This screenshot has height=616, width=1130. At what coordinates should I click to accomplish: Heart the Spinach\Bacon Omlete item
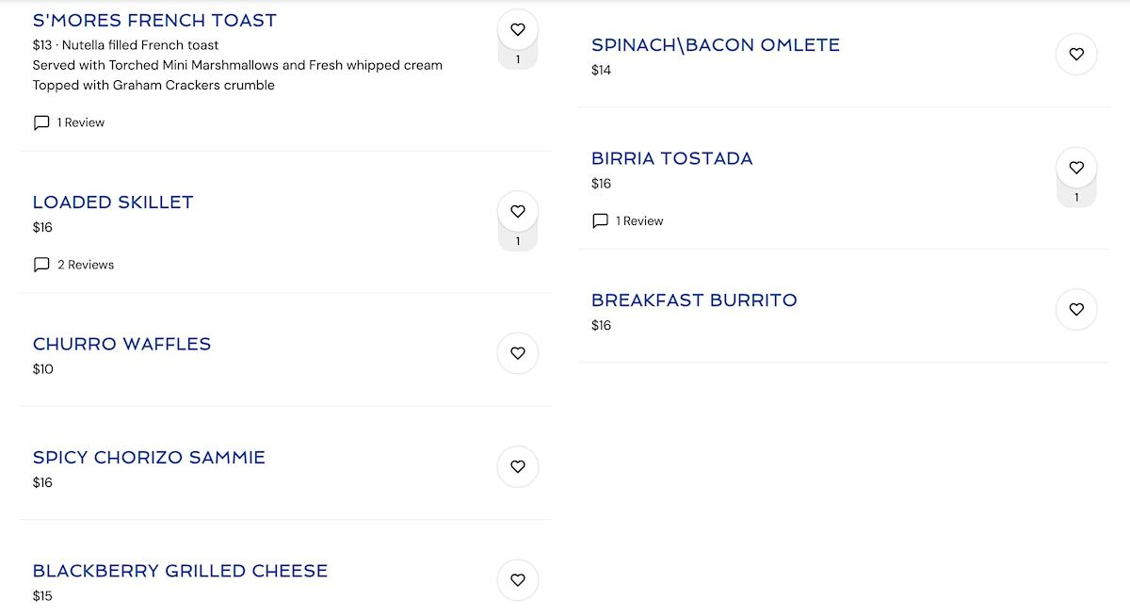pyautogui.click(x=1076, y=55)
